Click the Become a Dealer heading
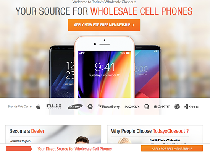Image resolution: width=210 pixels, height=153 pixels. [x=27, y=131]
